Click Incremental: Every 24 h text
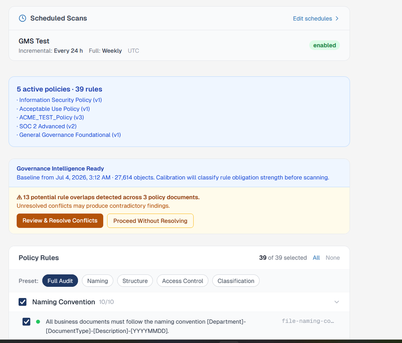 [x=51, y=51]
